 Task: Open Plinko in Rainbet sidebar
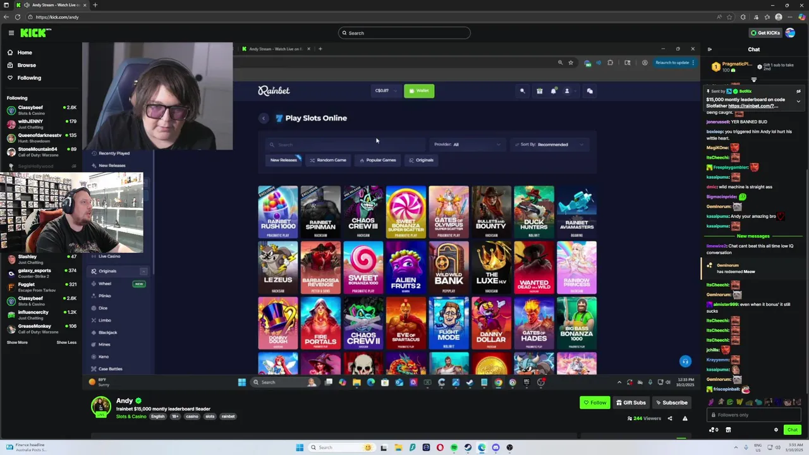tap(105, 296)
